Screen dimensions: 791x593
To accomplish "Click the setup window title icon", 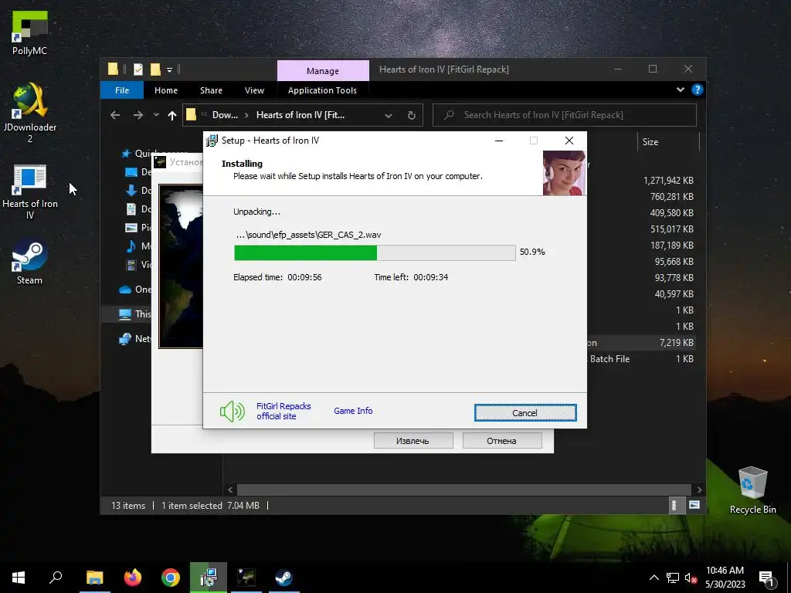I will pyautogui.click(x=212, y=141).
